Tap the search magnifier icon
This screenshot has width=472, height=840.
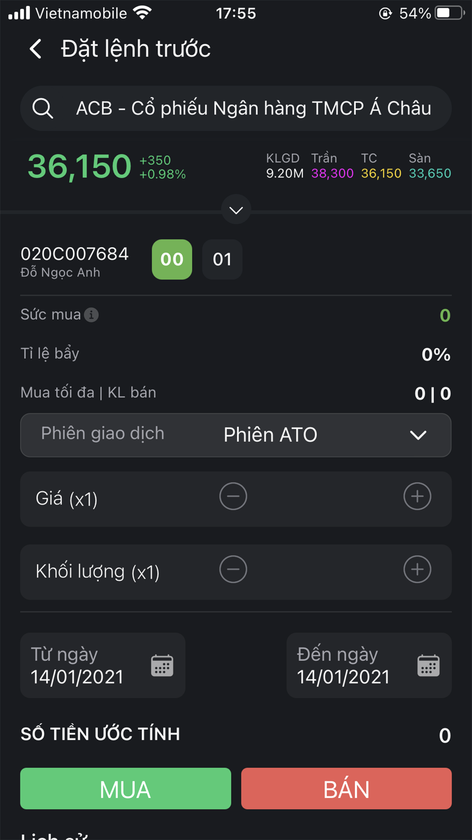pos(42,108)
